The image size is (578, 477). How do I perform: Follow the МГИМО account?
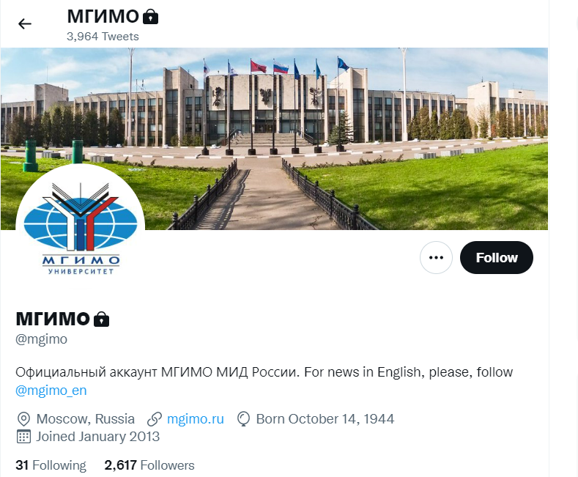[497, 257]
